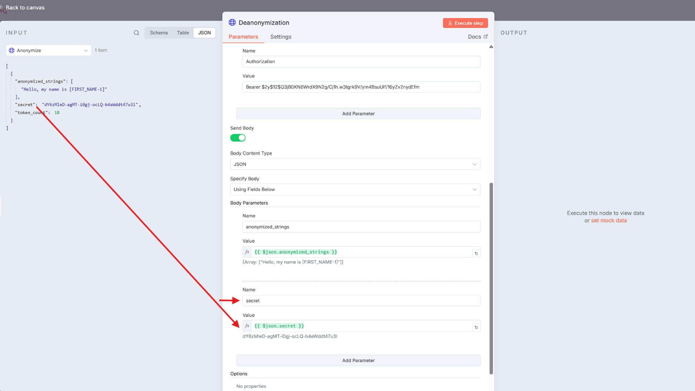
Task: Switch to the Settings tab
Action: (x=281, y=37)
